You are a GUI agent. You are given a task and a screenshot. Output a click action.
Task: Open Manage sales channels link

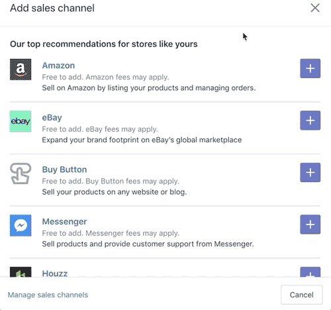48,295
